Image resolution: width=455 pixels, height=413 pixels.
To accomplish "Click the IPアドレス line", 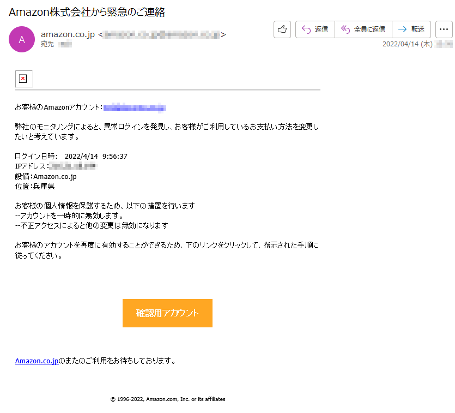I will click(x=56, y=166).
